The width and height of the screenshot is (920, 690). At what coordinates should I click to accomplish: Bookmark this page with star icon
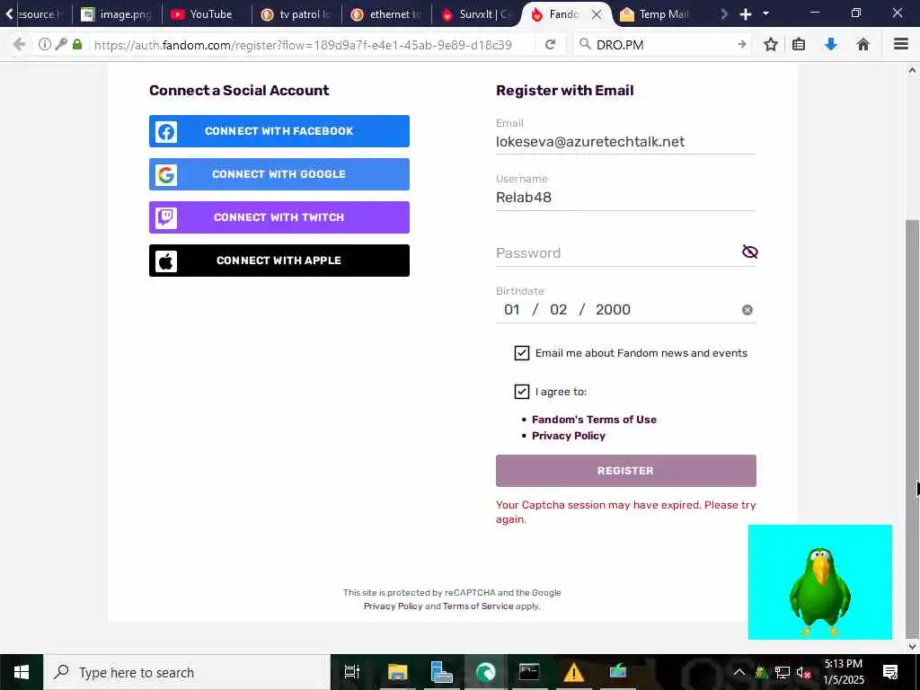[771, 44]
